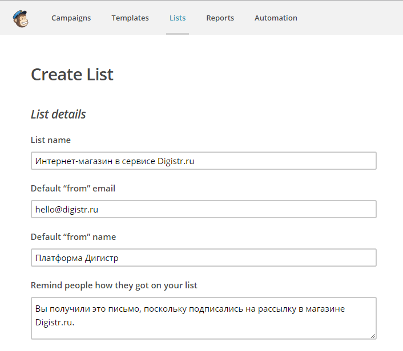Place cursor on 'Digistr.ru.' second reminder line
Image resolution: width=403 pixels, height=351 pixels.
tap(55, 323)
